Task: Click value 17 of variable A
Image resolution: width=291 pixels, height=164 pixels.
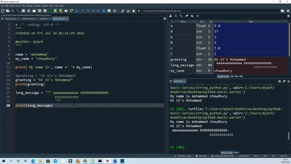Action: pyautogui.click(x=251, y=31)
